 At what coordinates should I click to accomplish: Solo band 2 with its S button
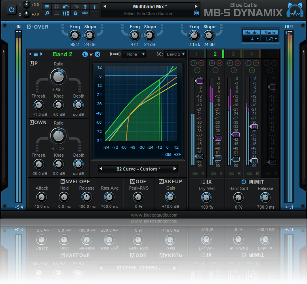(x=215, y=70)
